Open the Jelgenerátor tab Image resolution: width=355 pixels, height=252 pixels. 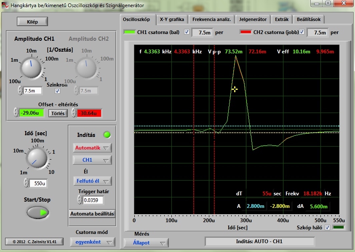click(253, 19)
